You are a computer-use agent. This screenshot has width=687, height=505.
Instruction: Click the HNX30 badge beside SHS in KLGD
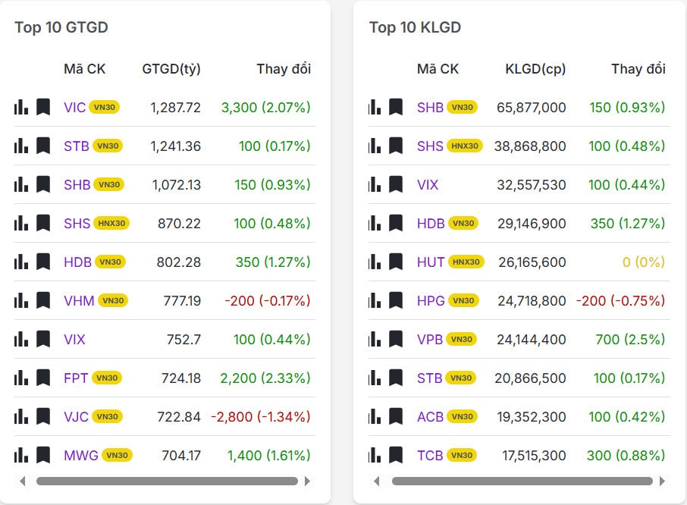(466, 146)
